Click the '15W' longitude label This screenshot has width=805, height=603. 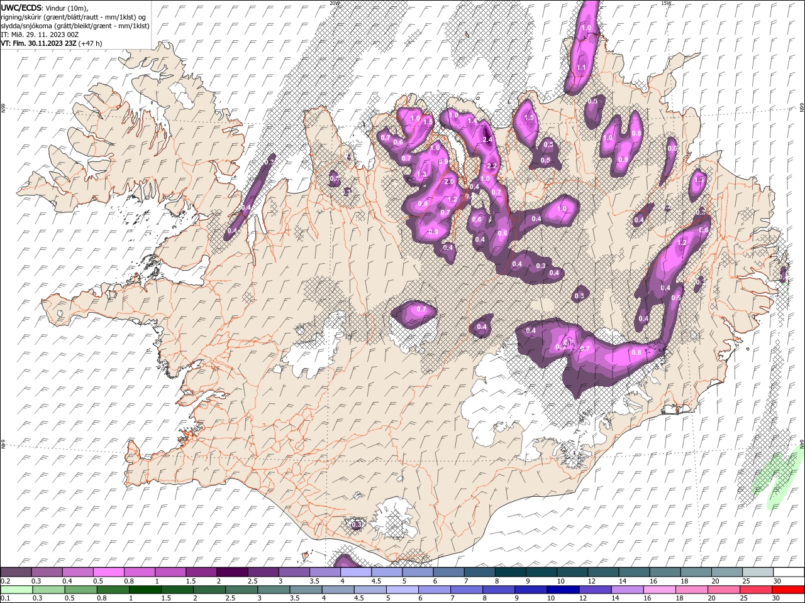(666, 3)
